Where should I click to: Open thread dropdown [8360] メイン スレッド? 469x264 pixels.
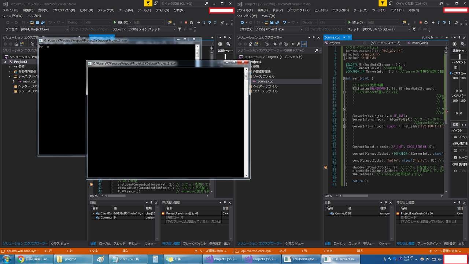tap(386, 29)
